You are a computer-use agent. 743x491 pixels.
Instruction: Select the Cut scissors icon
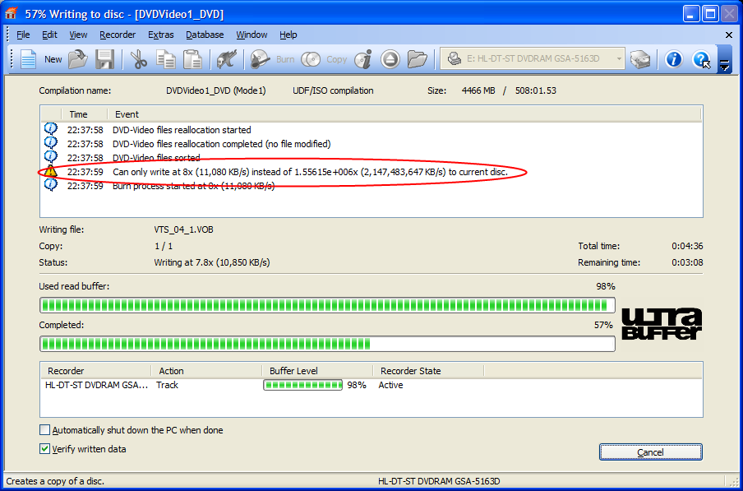tap(138, 59)
